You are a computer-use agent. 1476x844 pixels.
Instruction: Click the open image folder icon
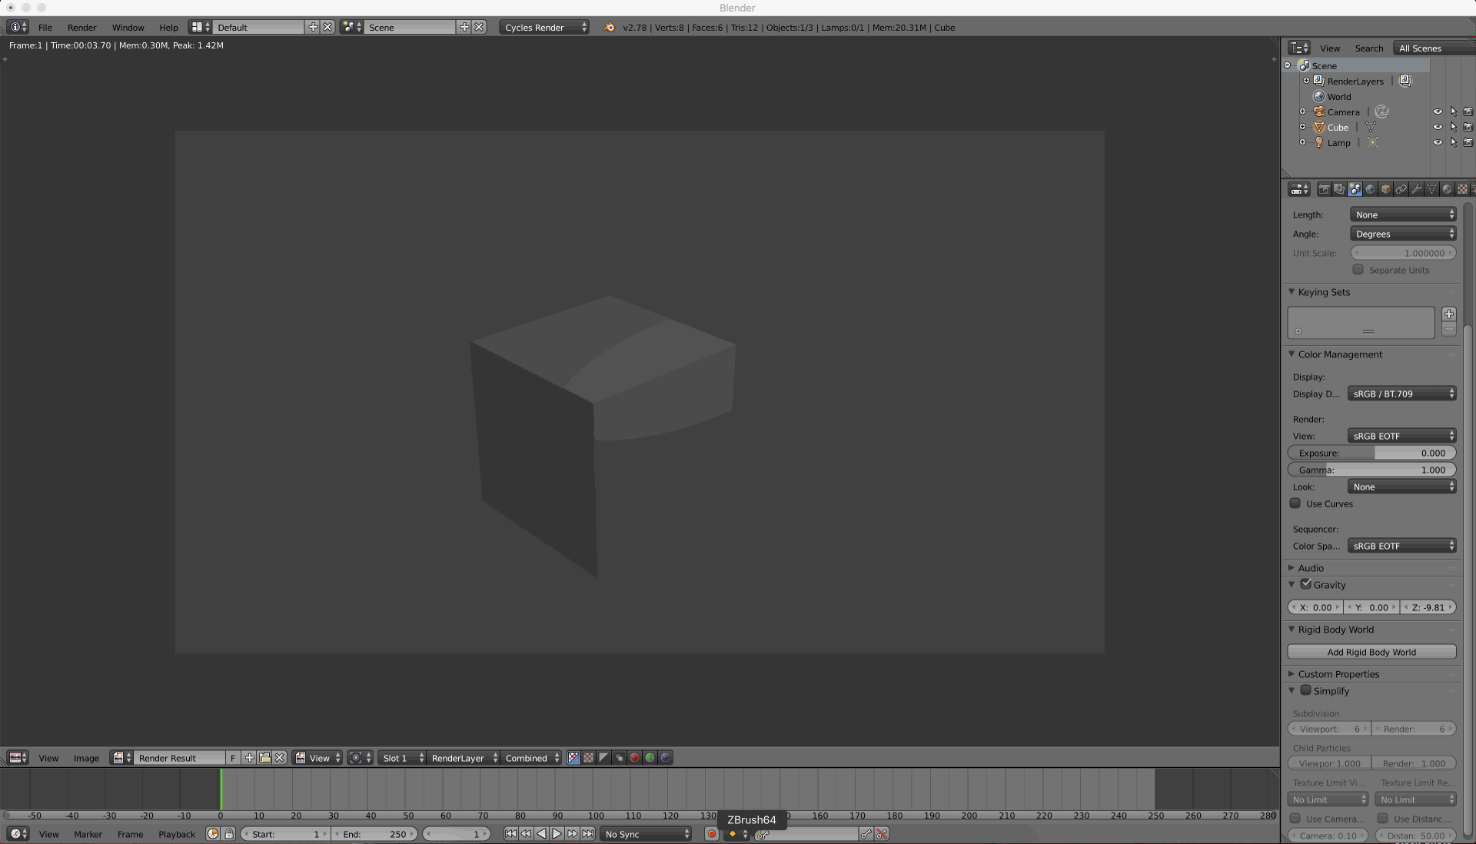pos(264,758)
